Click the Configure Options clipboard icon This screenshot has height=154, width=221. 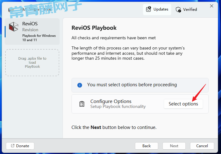coord(82,104)
